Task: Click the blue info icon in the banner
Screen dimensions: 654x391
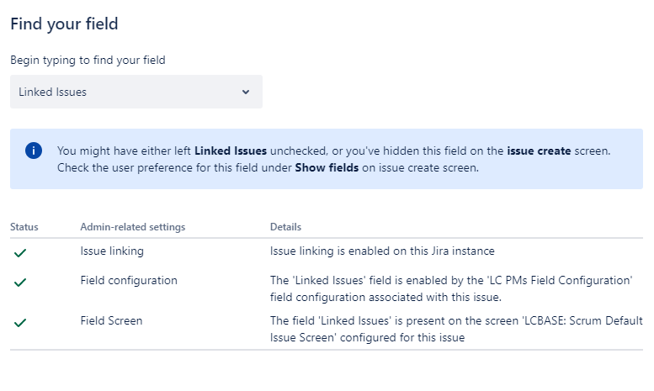Action: (x=34, y=151)
